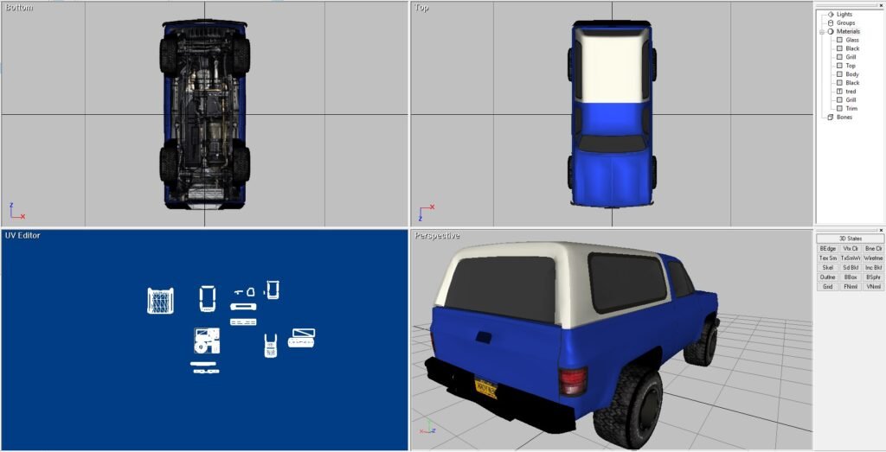Image resolution: width=886 pixels, height=452 pixels.
Task: Click the Skel skeleton button
Action: click(x=827, y=267)
